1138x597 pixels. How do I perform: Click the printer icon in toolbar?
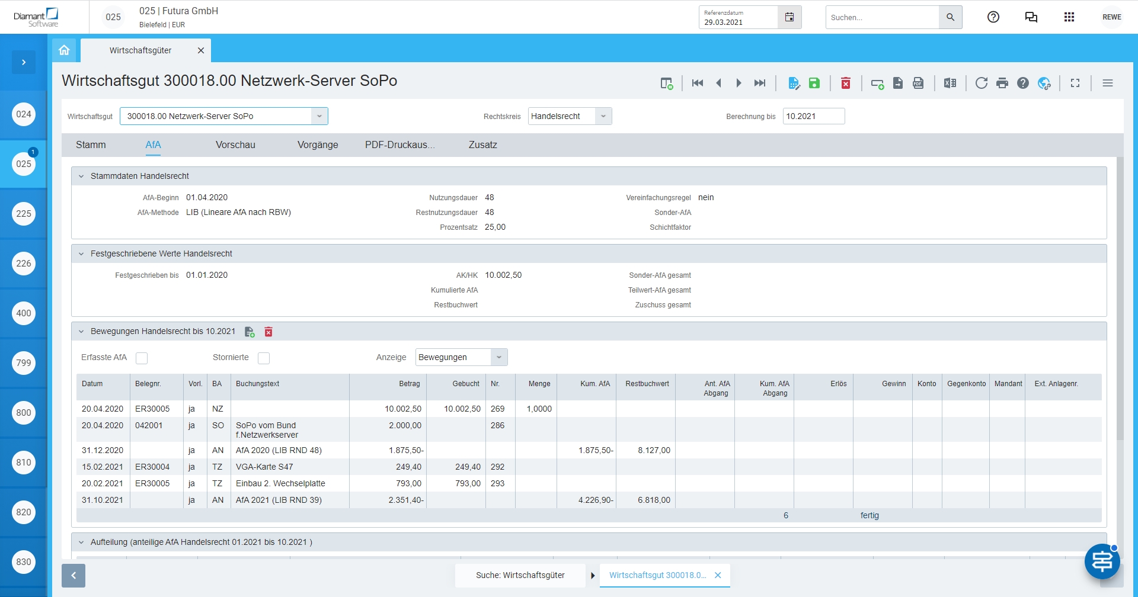pos(1002,83)
